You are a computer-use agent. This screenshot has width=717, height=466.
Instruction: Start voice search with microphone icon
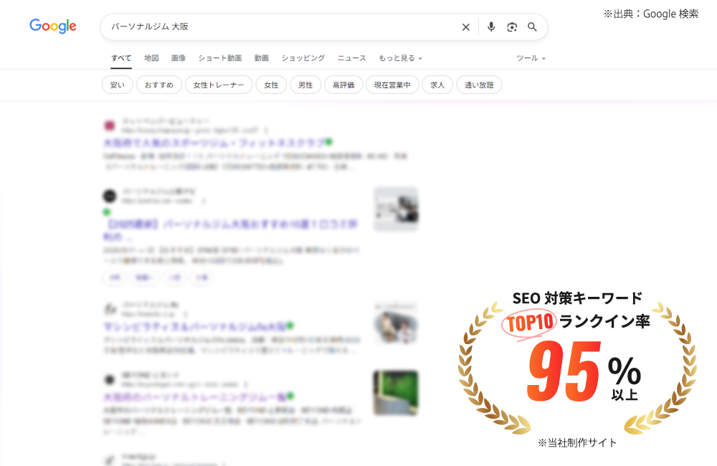click(491, 27)
